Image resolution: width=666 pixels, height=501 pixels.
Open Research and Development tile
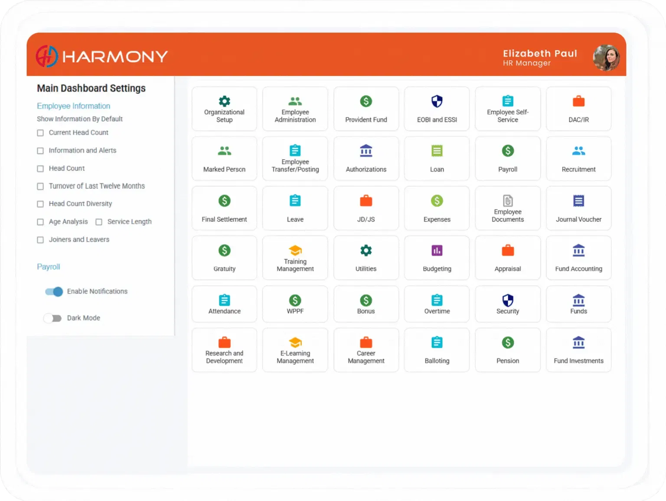point(224,350)
